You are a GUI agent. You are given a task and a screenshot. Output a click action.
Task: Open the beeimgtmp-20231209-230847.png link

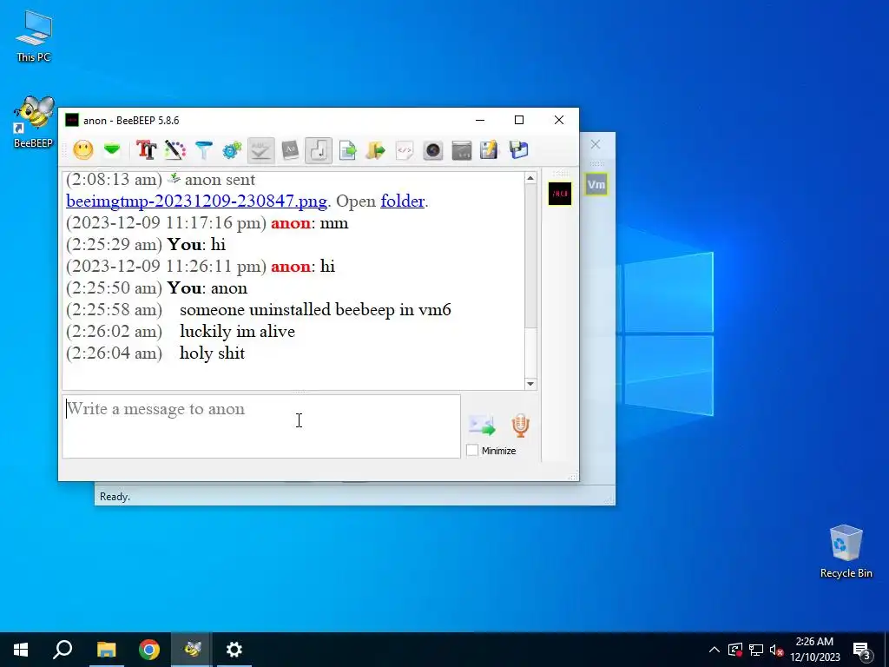(x=196, y=201)
